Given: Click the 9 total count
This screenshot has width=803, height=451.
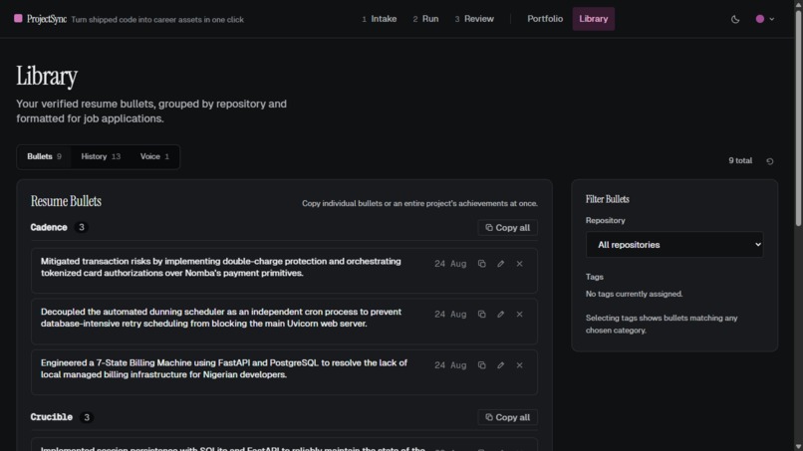Looking at the screenshot, I should click(740, 160).
